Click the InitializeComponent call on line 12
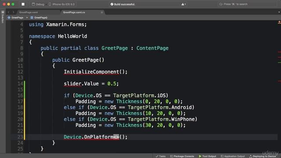 tap(91, 72)
